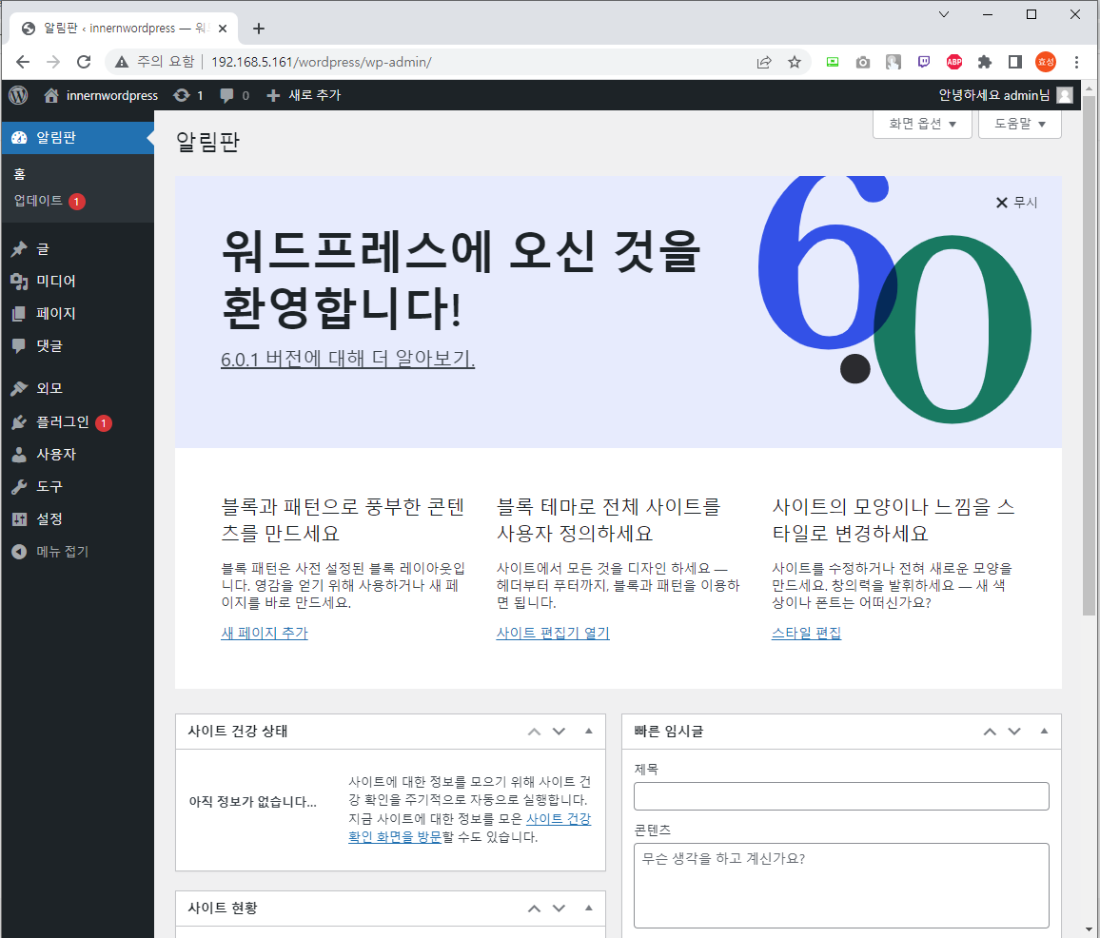The width and height of the screenshot is (1100, 938).
Task: Move 사이트 현황 widget down
Action: [x=560, y=909]
